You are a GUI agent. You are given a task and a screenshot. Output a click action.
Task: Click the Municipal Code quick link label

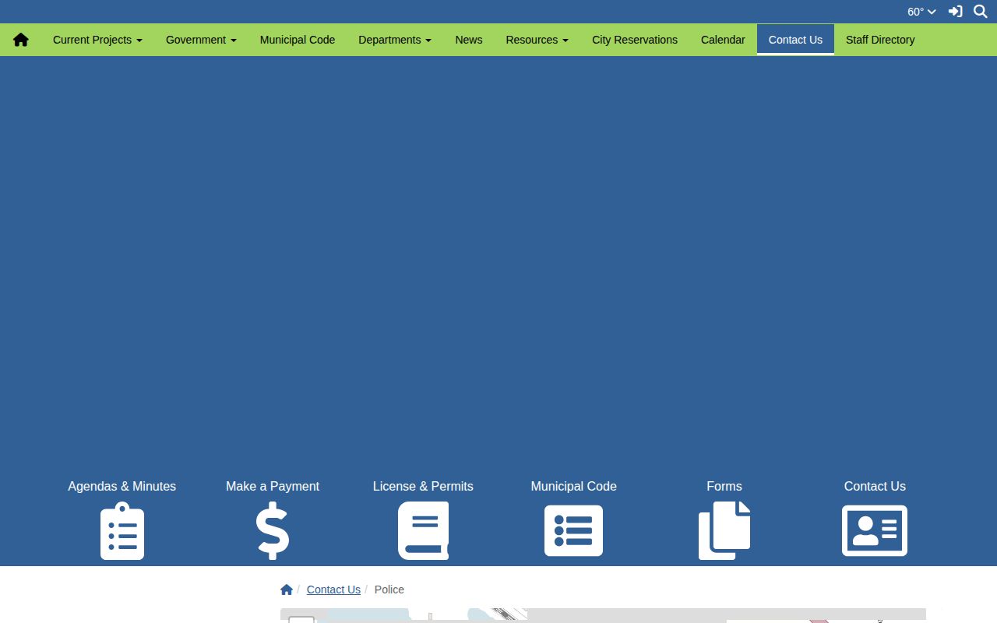pos(573,486)
